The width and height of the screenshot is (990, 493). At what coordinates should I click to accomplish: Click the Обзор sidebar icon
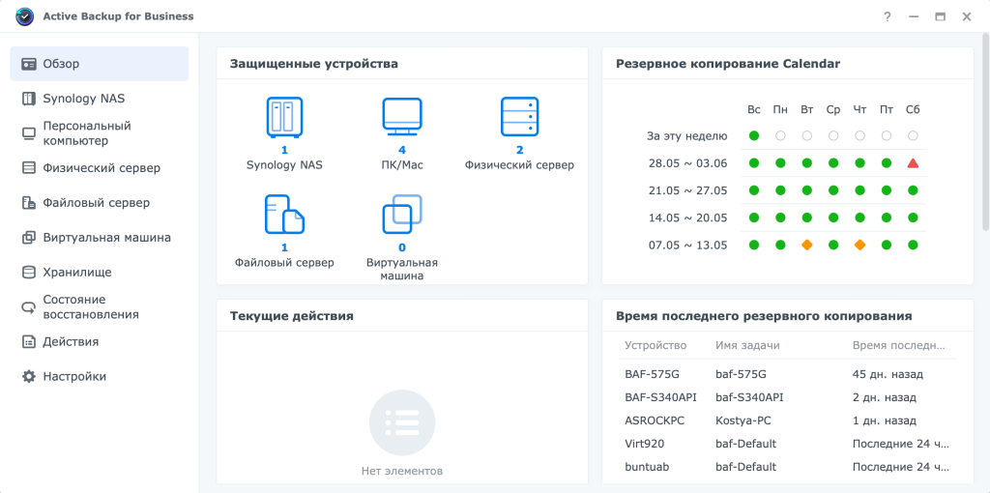[x=29, y=64]
